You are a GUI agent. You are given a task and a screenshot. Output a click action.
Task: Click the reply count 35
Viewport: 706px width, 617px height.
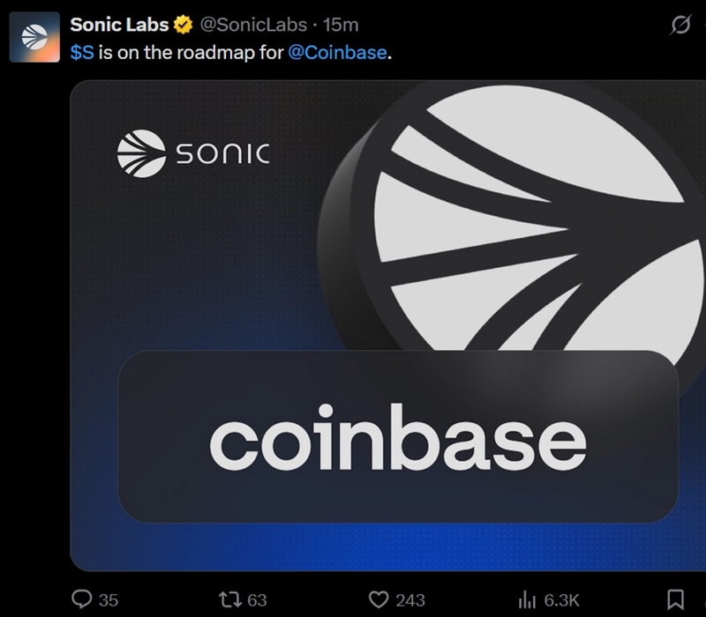108,600
